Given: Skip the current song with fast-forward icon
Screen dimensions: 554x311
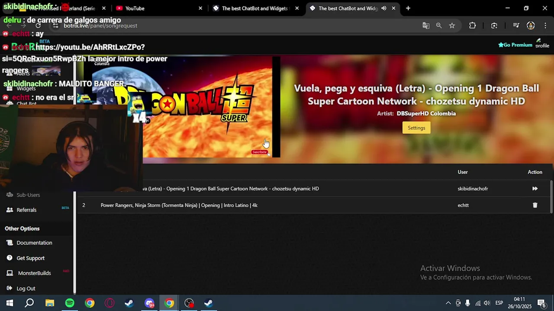Looking at the screenshot, I should [535, 189].
